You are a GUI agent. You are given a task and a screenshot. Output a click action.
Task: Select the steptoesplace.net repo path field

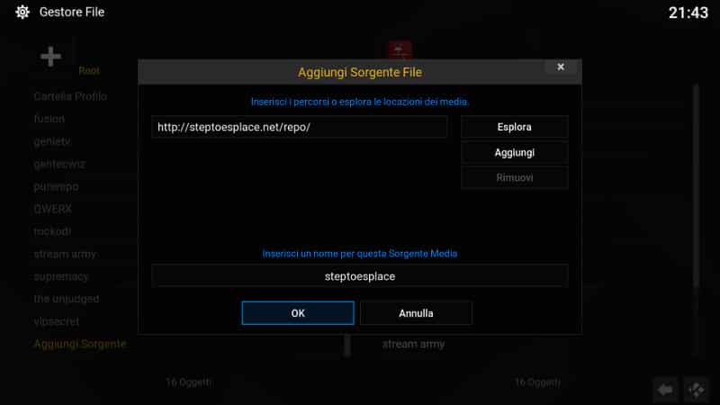(300, 127)
